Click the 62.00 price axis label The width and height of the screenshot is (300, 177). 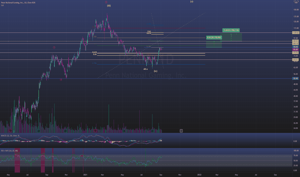[296, 68]
